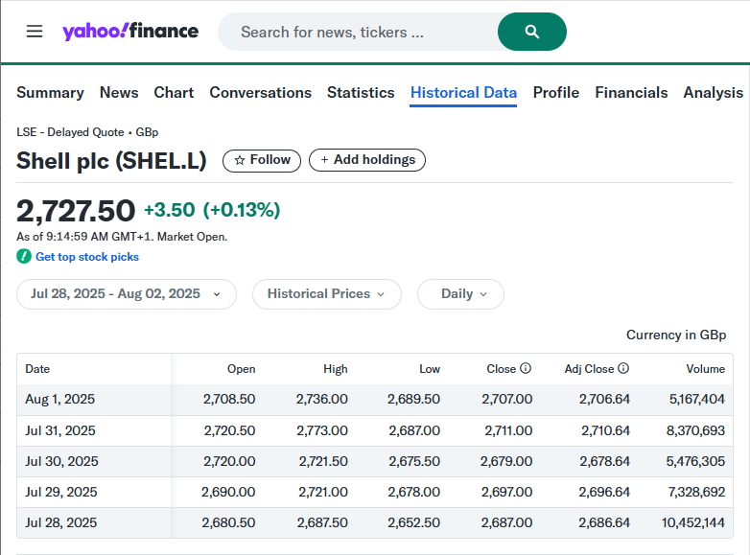Click the volume value 8,370,693
Image resolution: width=750 pixels, height=555 pixels.
click(x=696, y=430)
